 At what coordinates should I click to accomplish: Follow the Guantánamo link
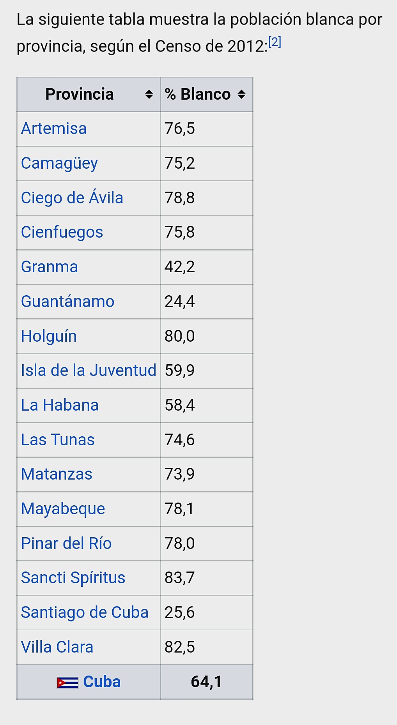coord(68,302)
